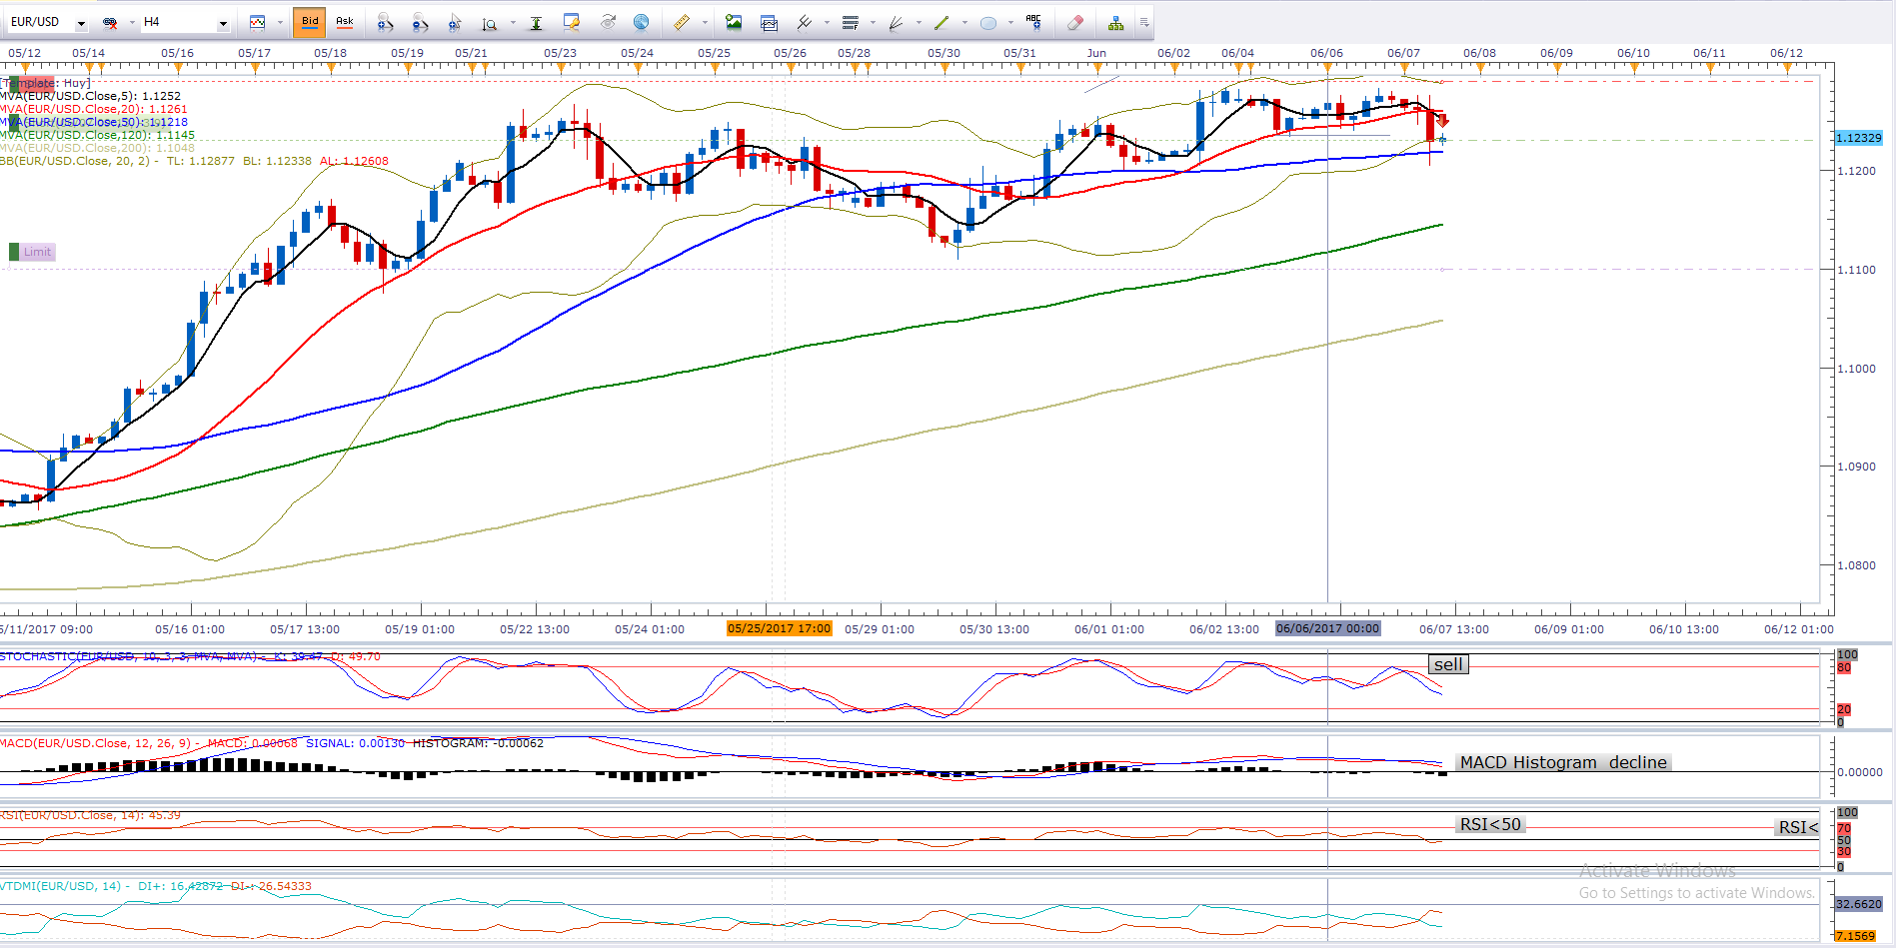This screenshot has height=948, width=1896.
Task: Click the green trend line drawing tool
Action: pyautogui.click(x=942, y=22)
